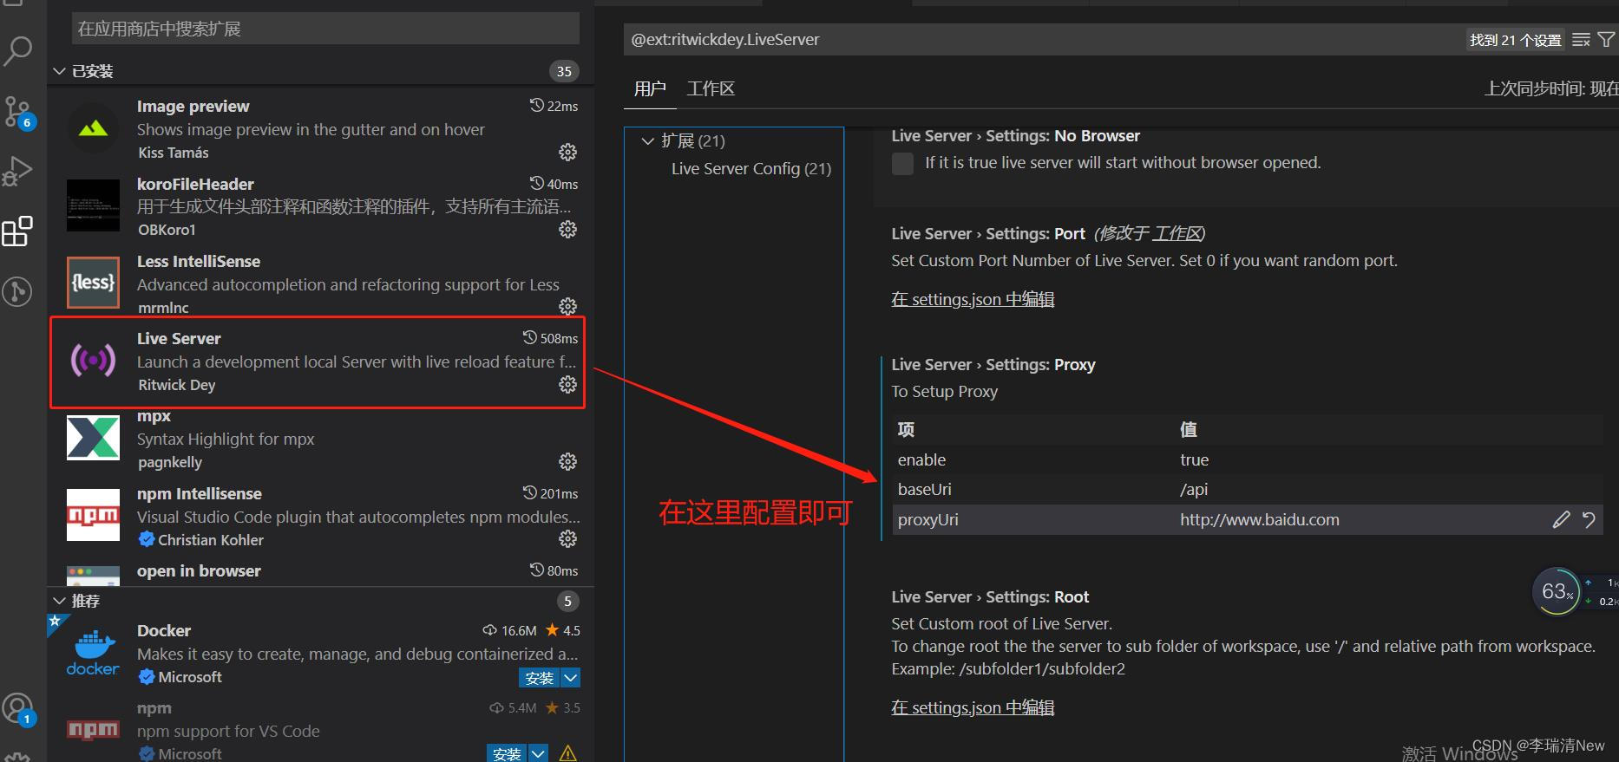Image resolution: width=1619 pixels, height=762 pixels.
Task: Select the Docker extension logo
Action: point(93,653)
